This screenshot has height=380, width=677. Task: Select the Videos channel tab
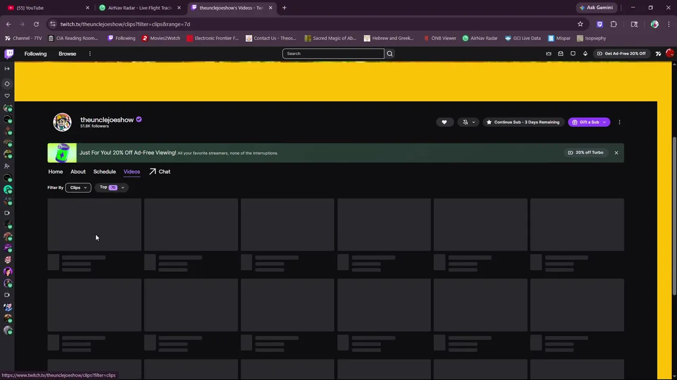tap(132, 172)
